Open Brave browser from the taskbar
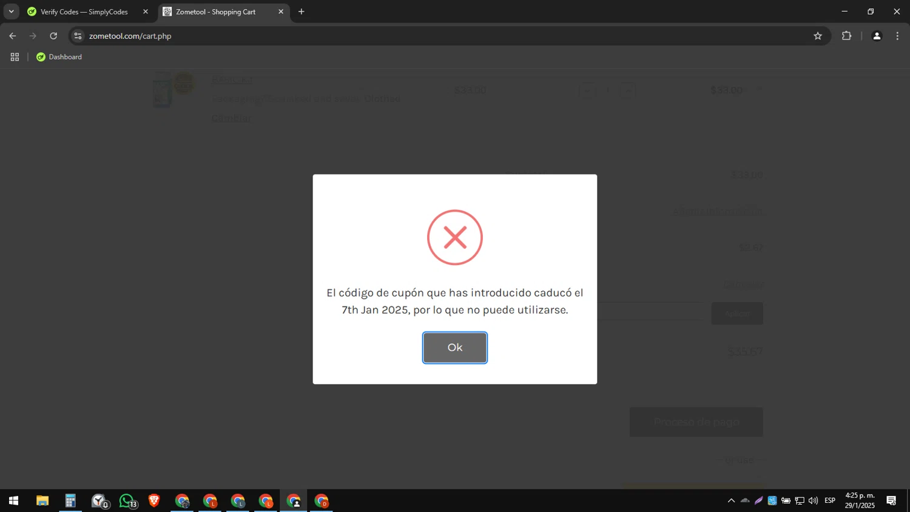910x512 pixels. tap(154, 500)
